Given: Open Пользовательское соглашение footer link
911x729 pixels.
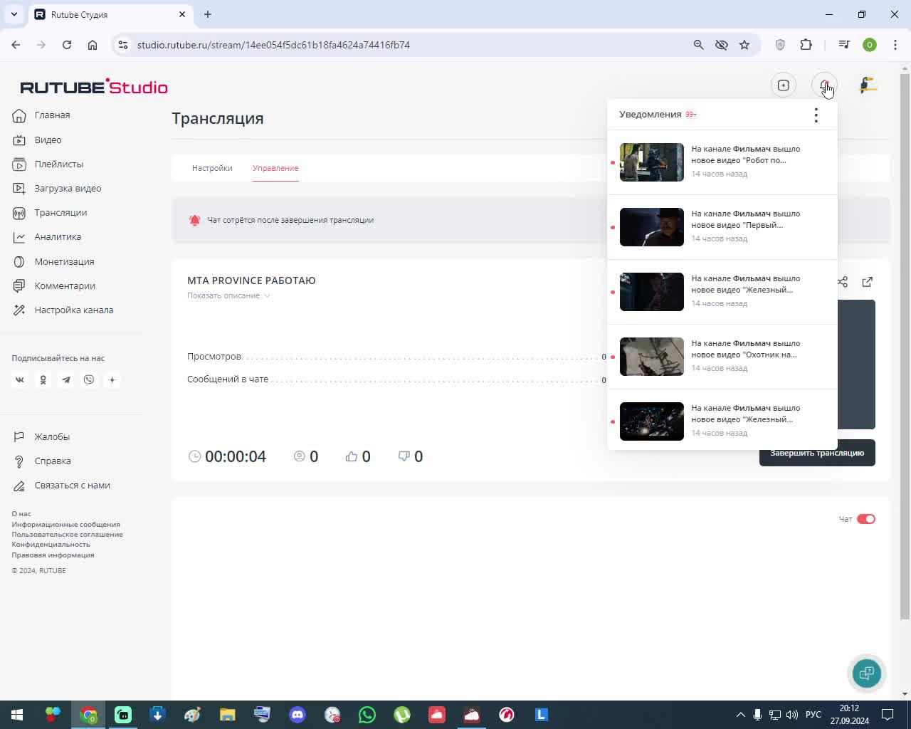Looking at the screenshot, I should pos(67,535).
